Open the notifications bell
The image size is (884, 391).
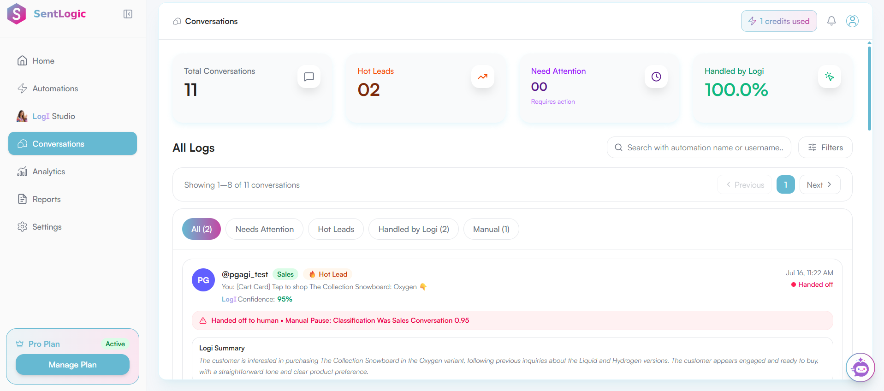831,21
